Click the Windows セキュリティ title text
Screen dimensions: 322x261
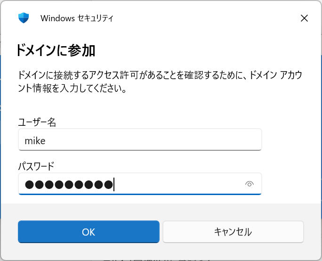pos(77,18)
